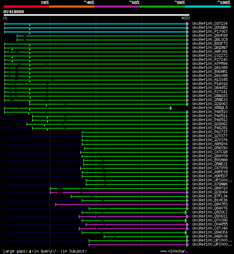Select the UniRef100_Q70IH6 label
Viewport: 234px width, 254px height.
(x=210, y=220)
